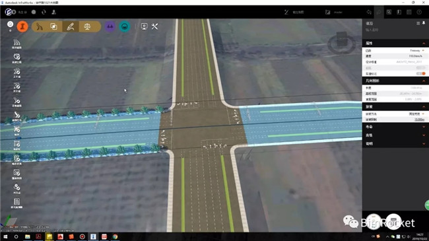
Task: Select the highlighted pen sketch tool
Action: pos(71,26)
